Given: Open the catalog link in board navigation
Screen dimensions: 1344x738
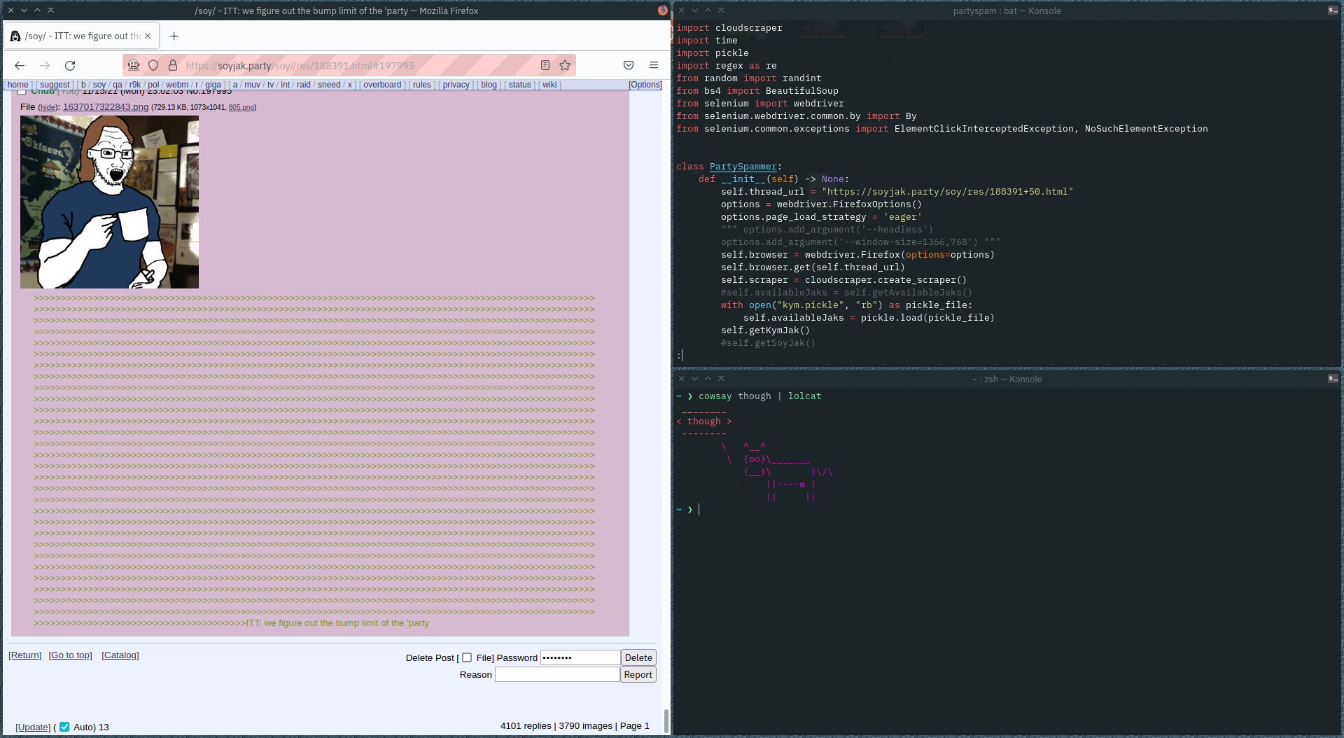Looking at the screenshot, I should 120,655.
